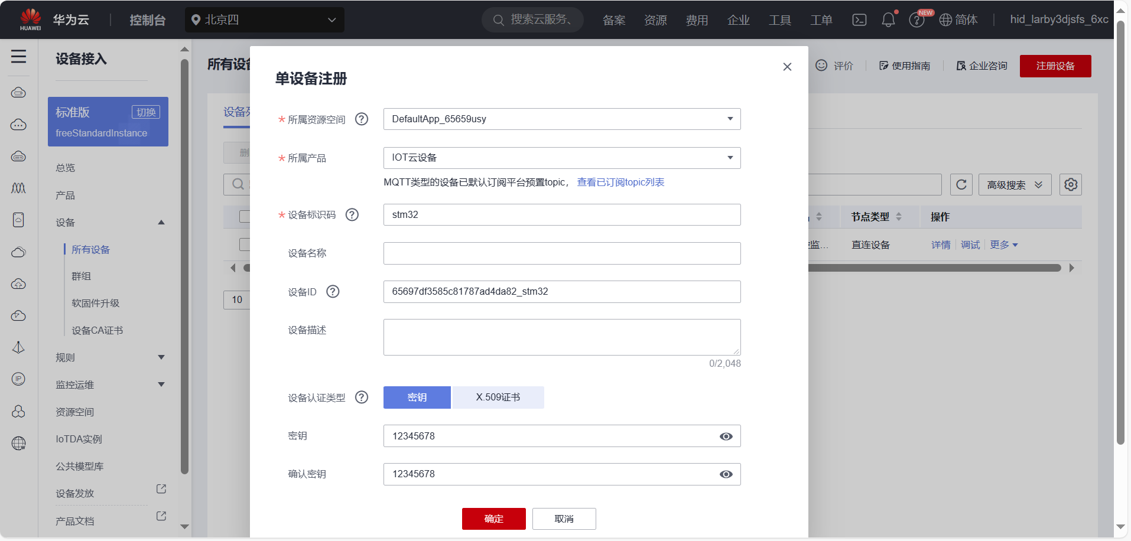Go to 群组 under 设备
This screenshot has width=1131, height=541.
(x=81, y=276)
